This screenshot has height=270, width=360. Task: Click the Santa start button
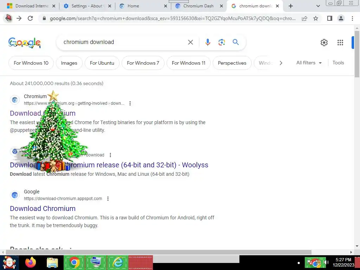pos(9,262)
